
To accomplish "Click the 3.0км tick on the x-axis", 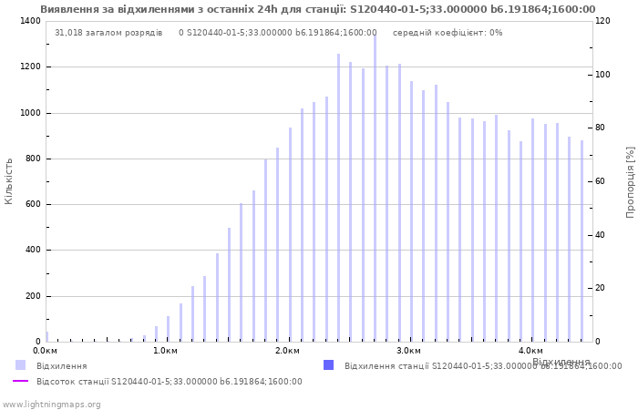I will tap(408, 351).
